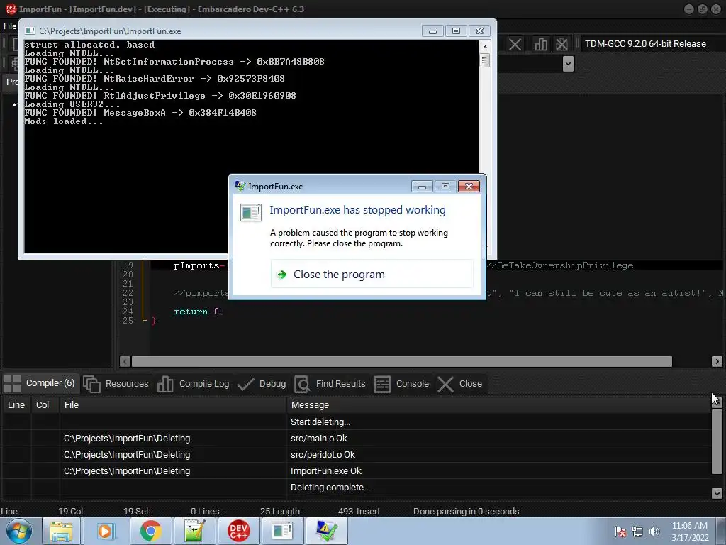This screenshot has height=545, width=726.
Task: Click the Dev-C++ taskbar icon
Action: [x=238, y=531]
